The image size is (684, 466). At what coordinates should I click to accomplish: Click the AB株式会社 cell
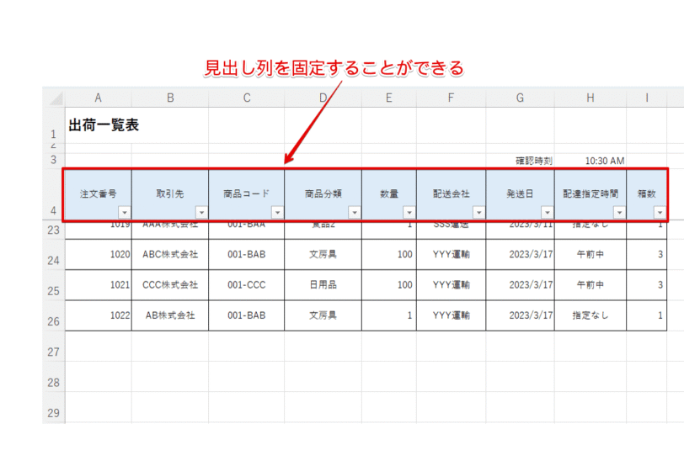pyautogui.click(x=170, y=315)
